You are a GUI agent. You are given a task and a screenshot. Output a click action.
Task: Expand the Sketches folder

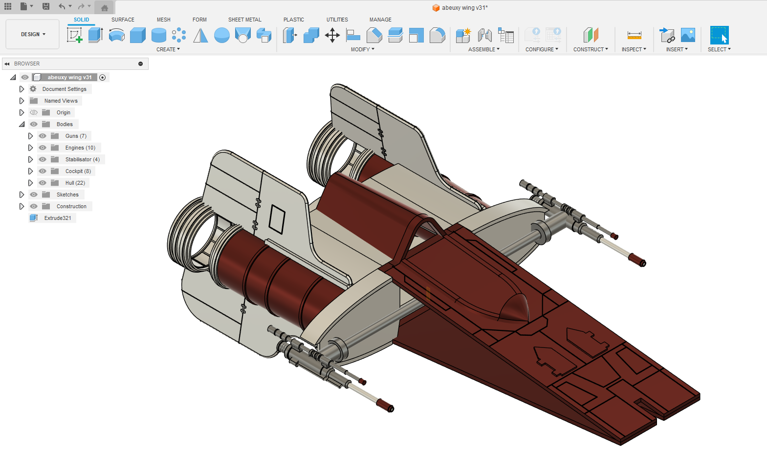click(22, 195)
